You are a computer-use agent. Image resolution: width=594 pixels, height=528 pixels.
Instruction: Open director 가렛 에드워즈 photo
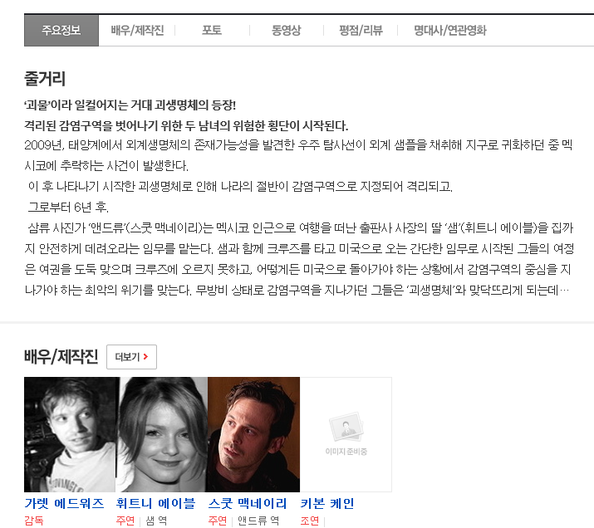pos(70,434)
